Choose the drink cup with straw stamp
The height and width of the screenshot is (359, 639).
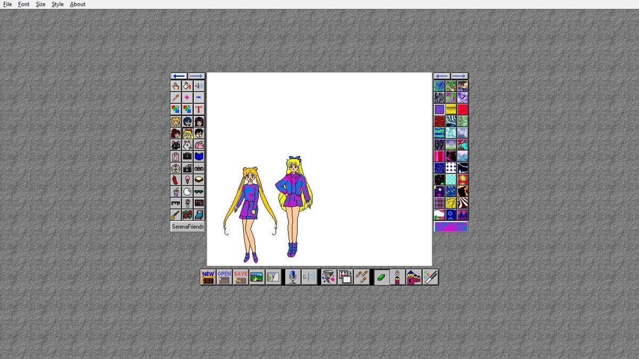tap(176, 191)
